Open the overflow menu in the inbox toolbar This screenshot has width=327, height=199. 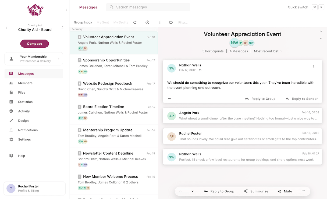160,22
